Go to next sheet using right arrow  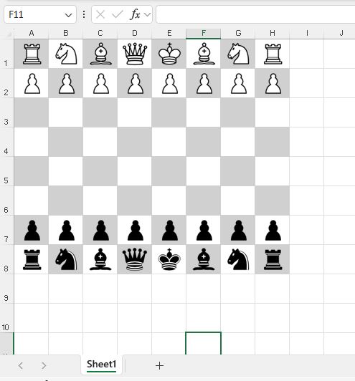44,365
